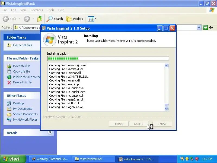
Task: Open the Favorites menu
Action: 37,10
